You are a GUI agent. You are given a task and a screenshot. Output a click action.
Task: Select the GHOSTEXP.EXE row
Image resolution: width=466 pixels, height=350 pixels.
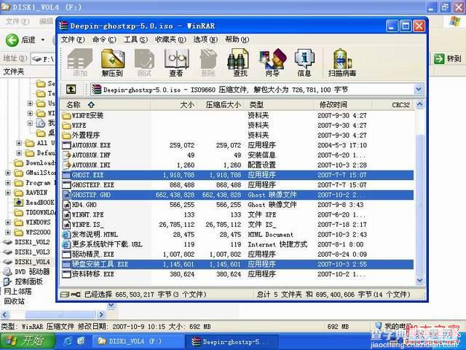237,184
